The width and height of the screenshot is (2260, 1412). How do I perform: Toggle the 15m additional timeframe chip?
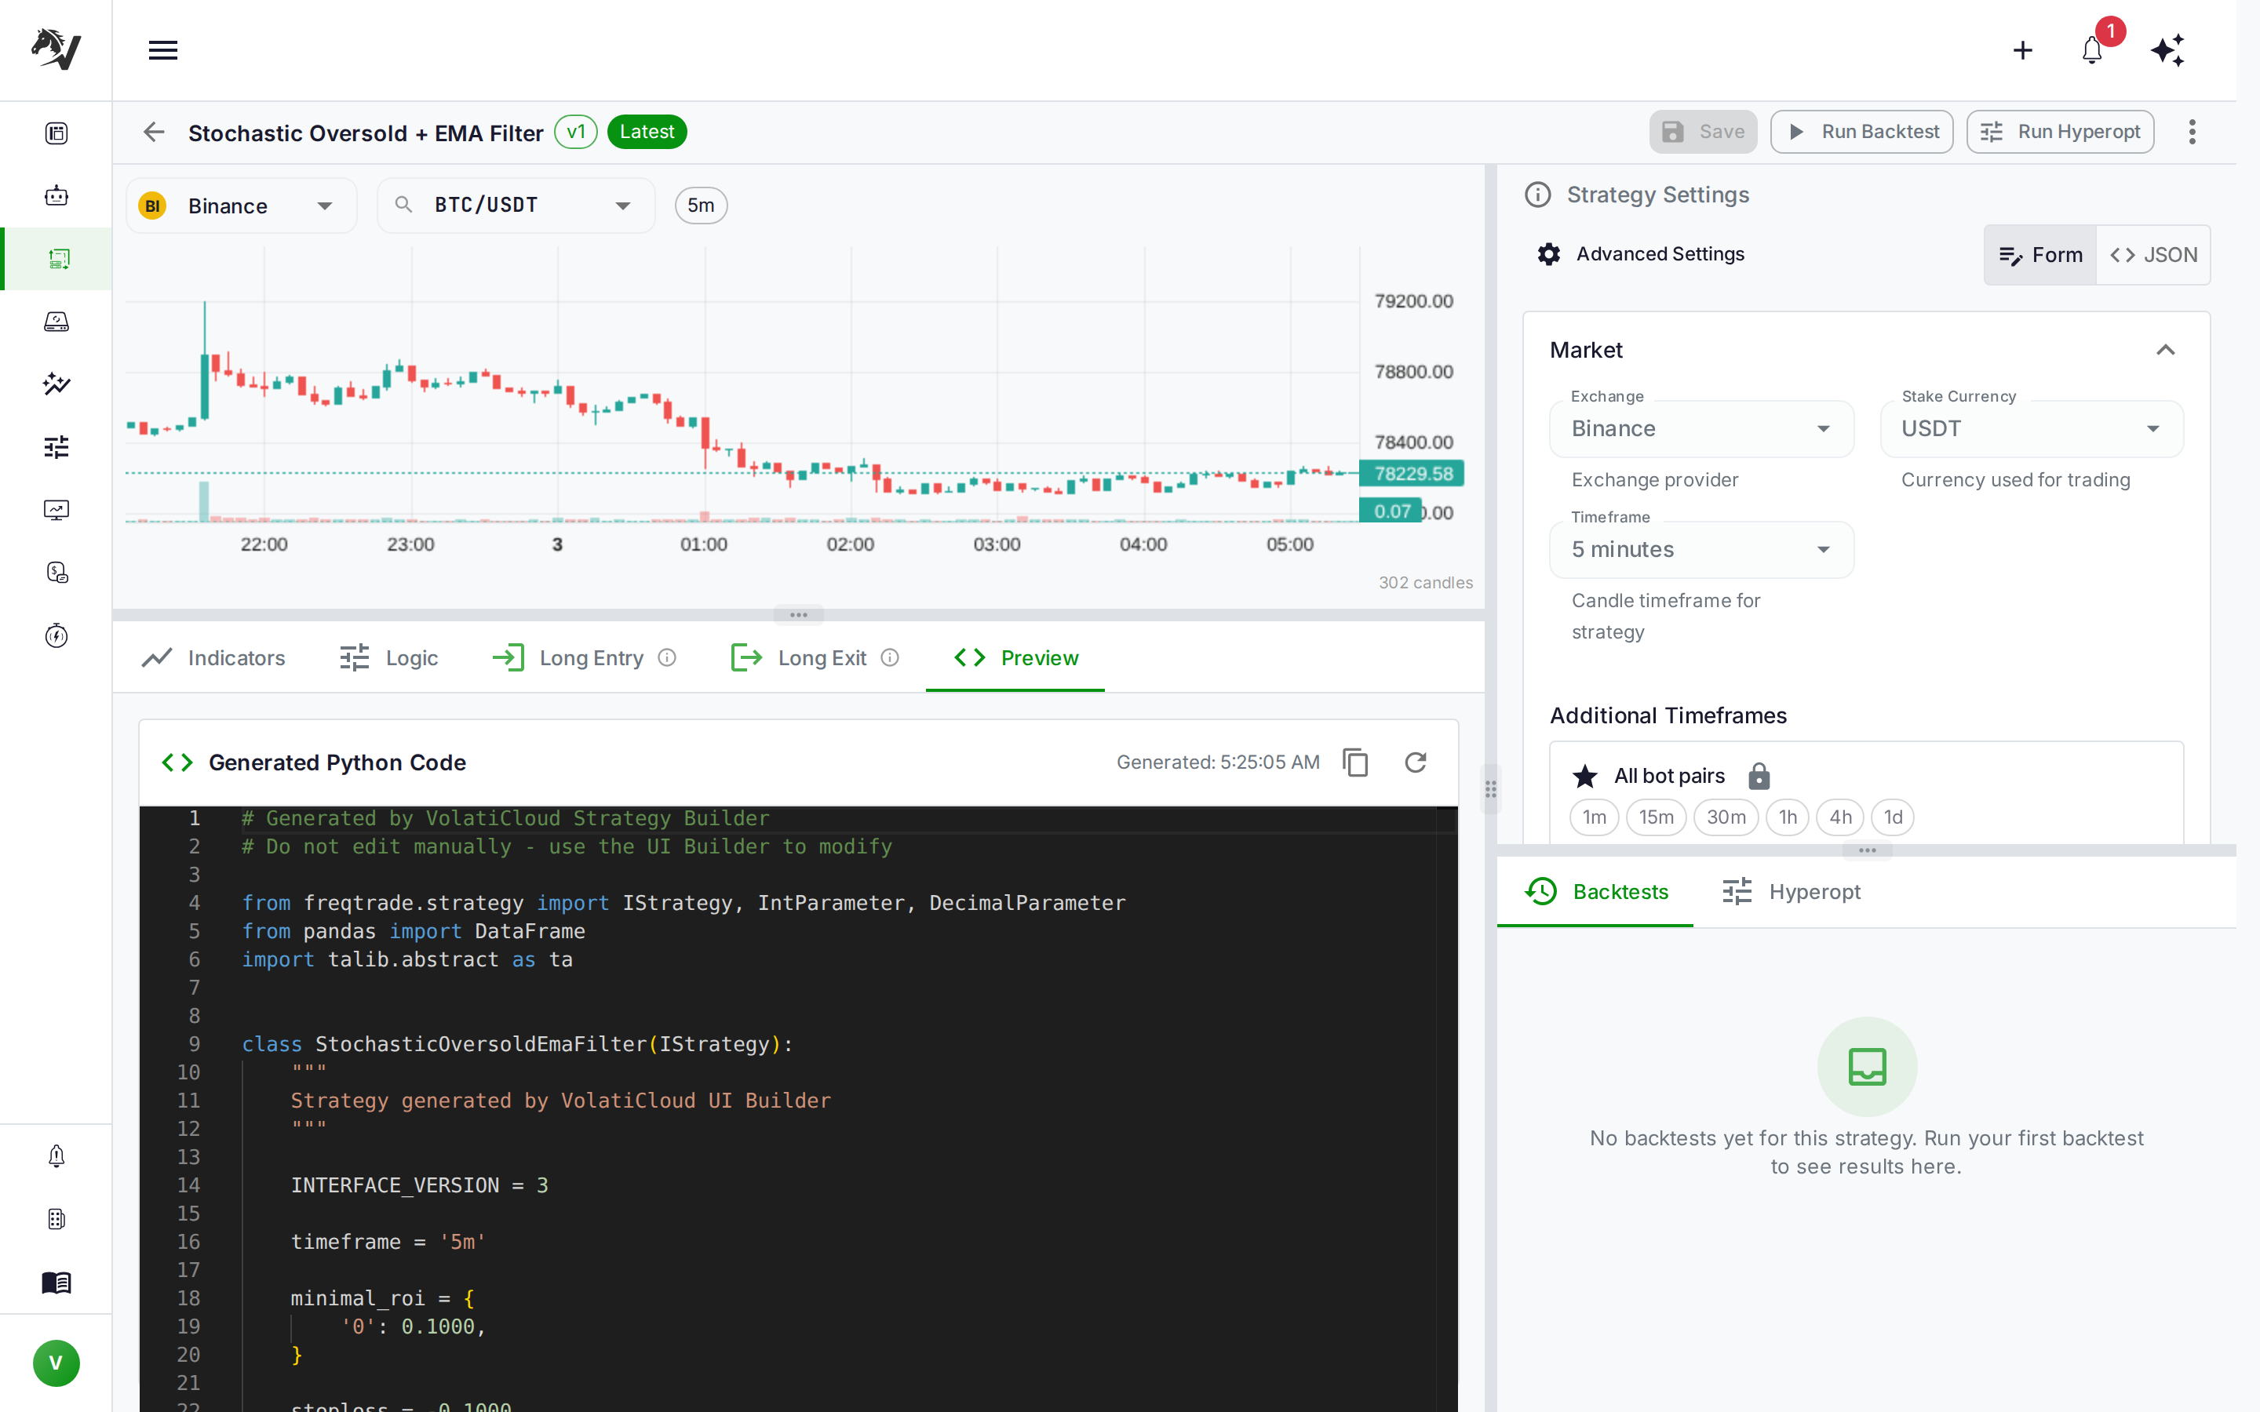[x=1656, y=817]
